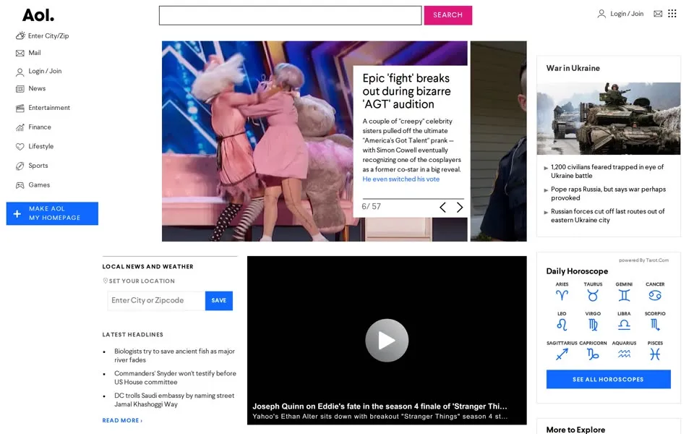The height and width of the screenshot is (434, 694).
Task: Click Enter City/Zip in sidebar
Action: coord(48,36)
